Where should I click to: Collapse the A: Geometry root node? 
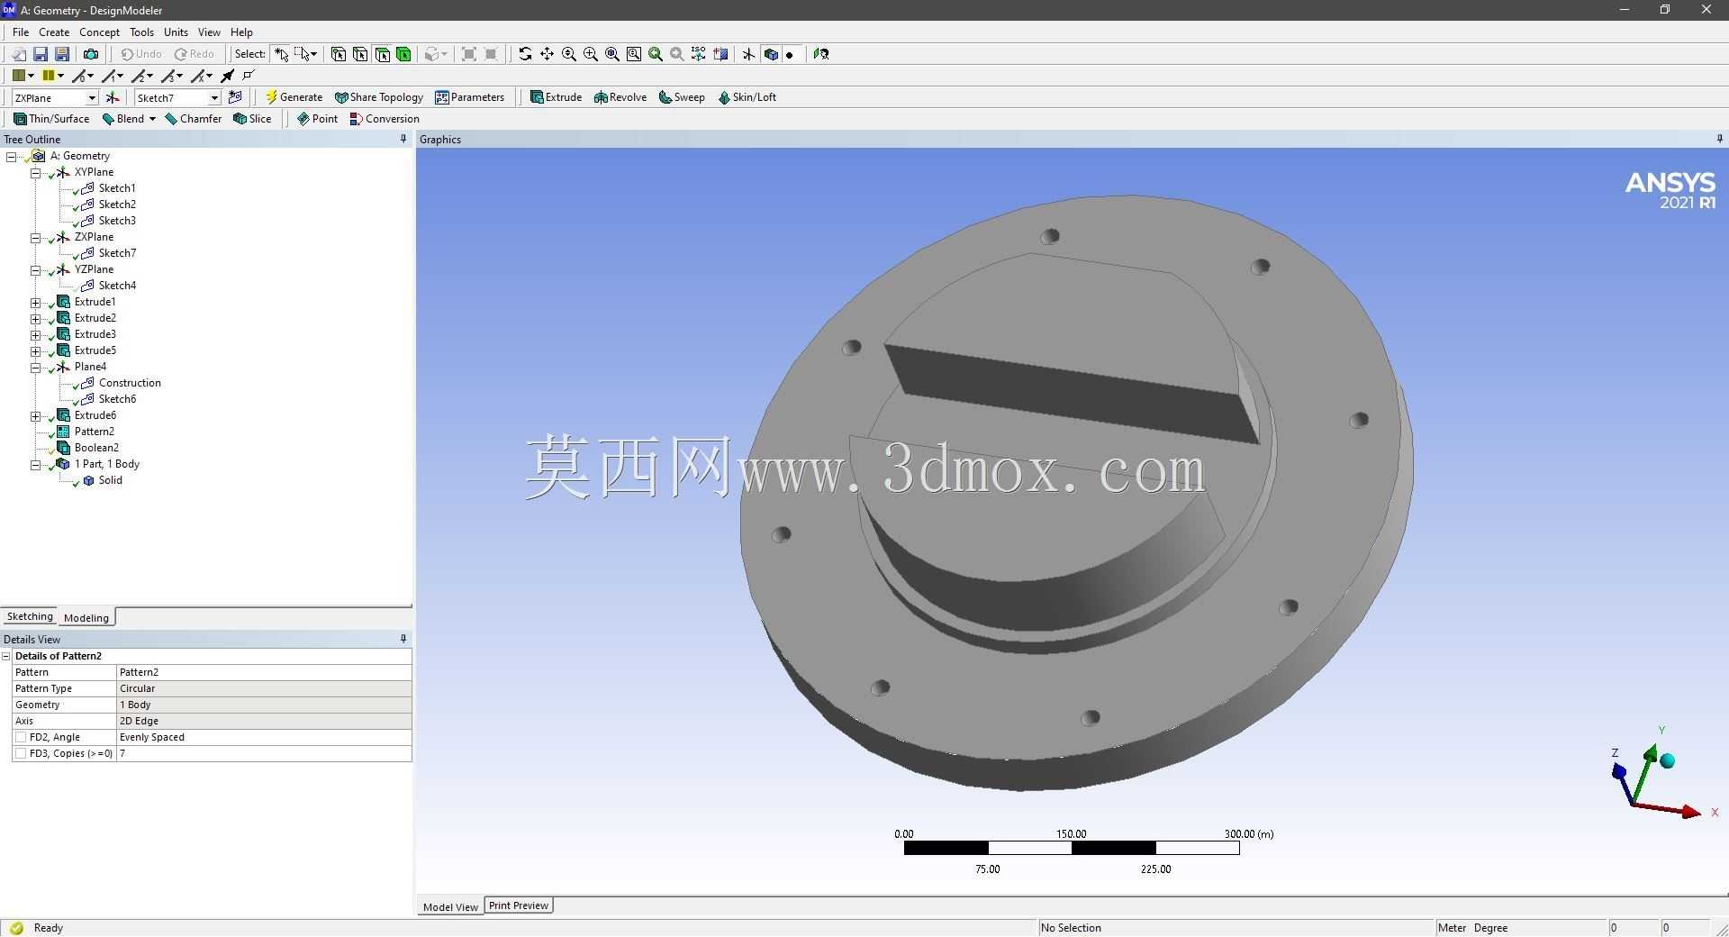(x=11, y=156)
